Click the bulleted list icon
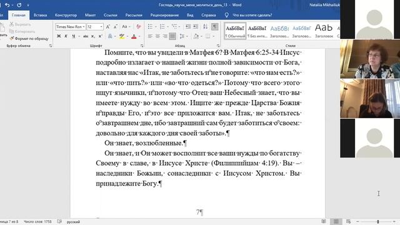This screenshot has height=225, width=400. point(150,26)
